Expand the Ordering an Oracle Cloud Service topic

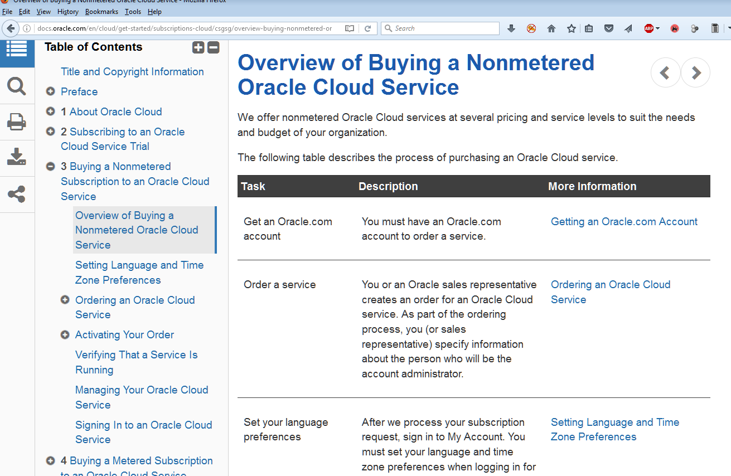(65, 300)
